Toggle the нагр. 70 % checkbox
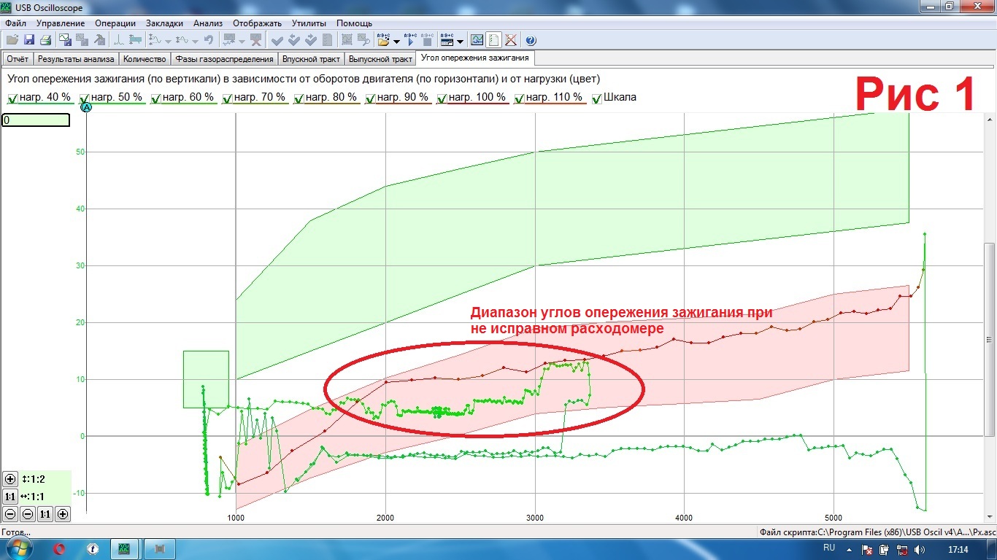 [227, 98]
